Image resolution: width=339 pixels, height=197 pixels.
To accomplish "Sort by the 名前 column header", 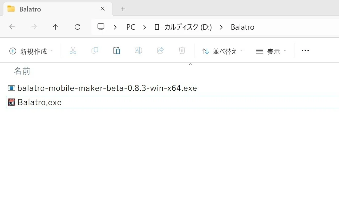I will pos(22,71).
